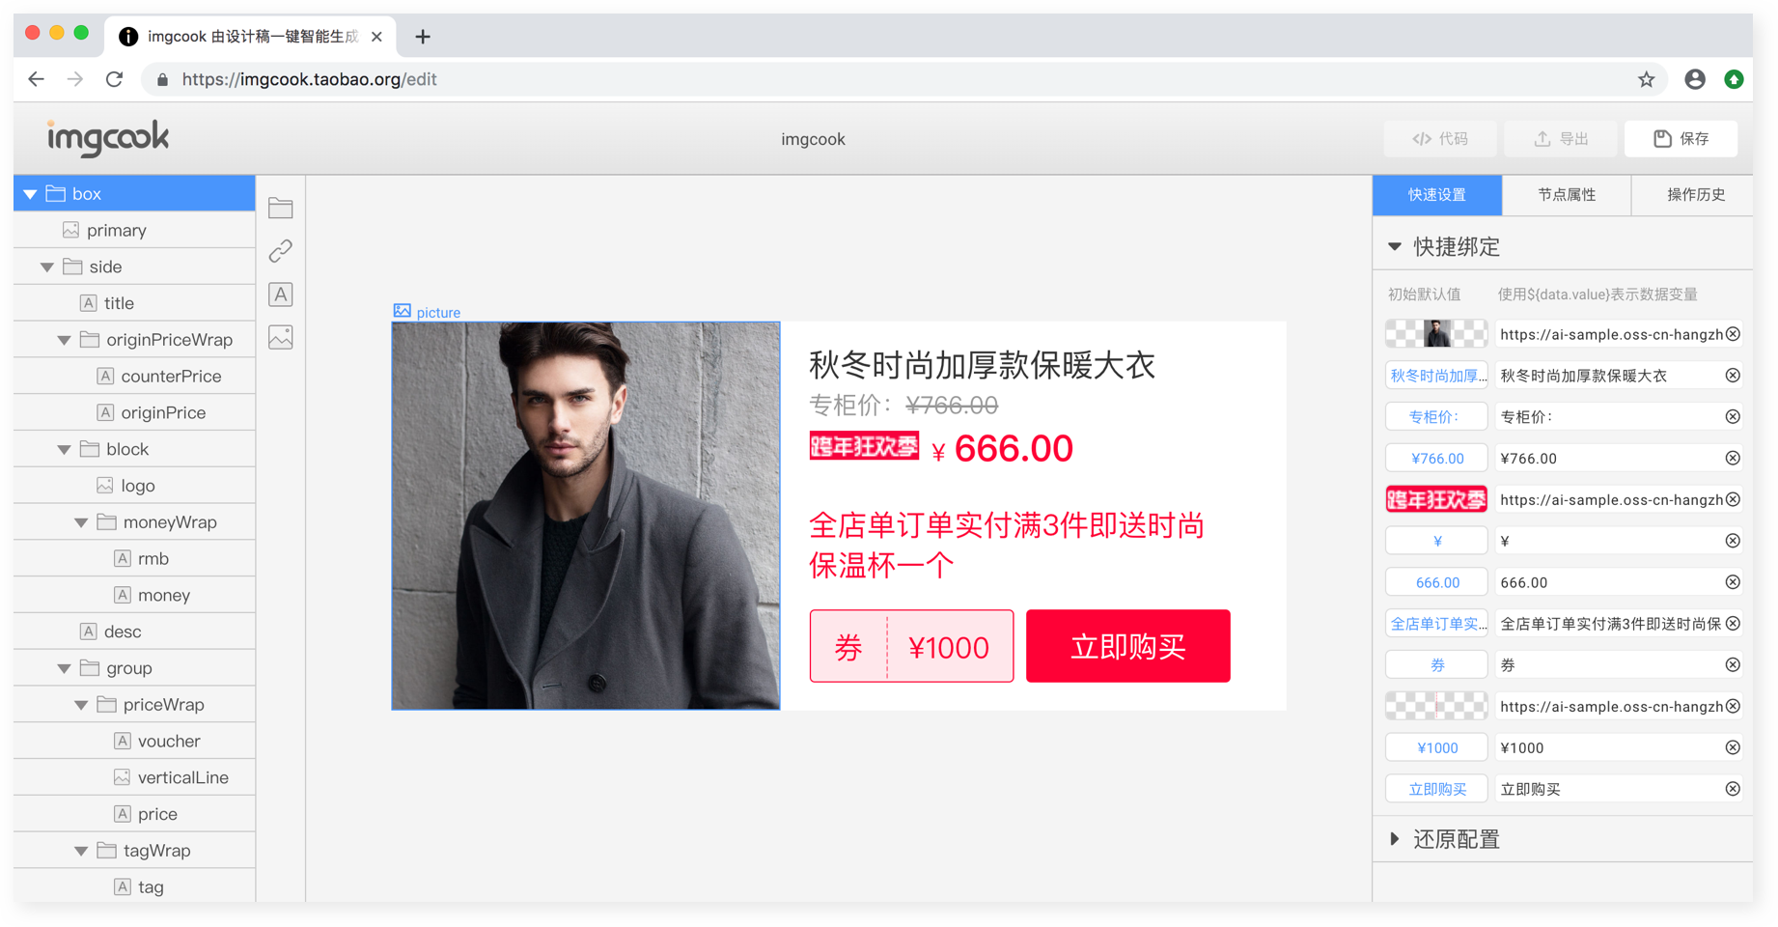This screenshot has width=1778, height=927.
Task: Clear the ¥766.00 binding value
Action: point(1733,458)
